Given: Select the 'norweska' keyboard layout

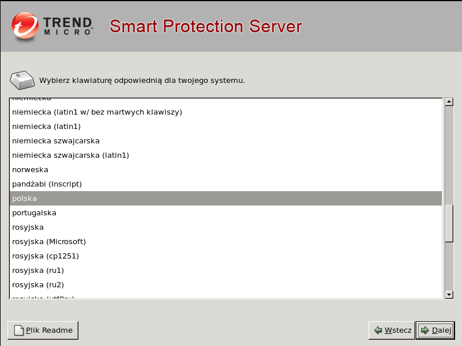Looking at the screenshot, I should tap(226, 169).
